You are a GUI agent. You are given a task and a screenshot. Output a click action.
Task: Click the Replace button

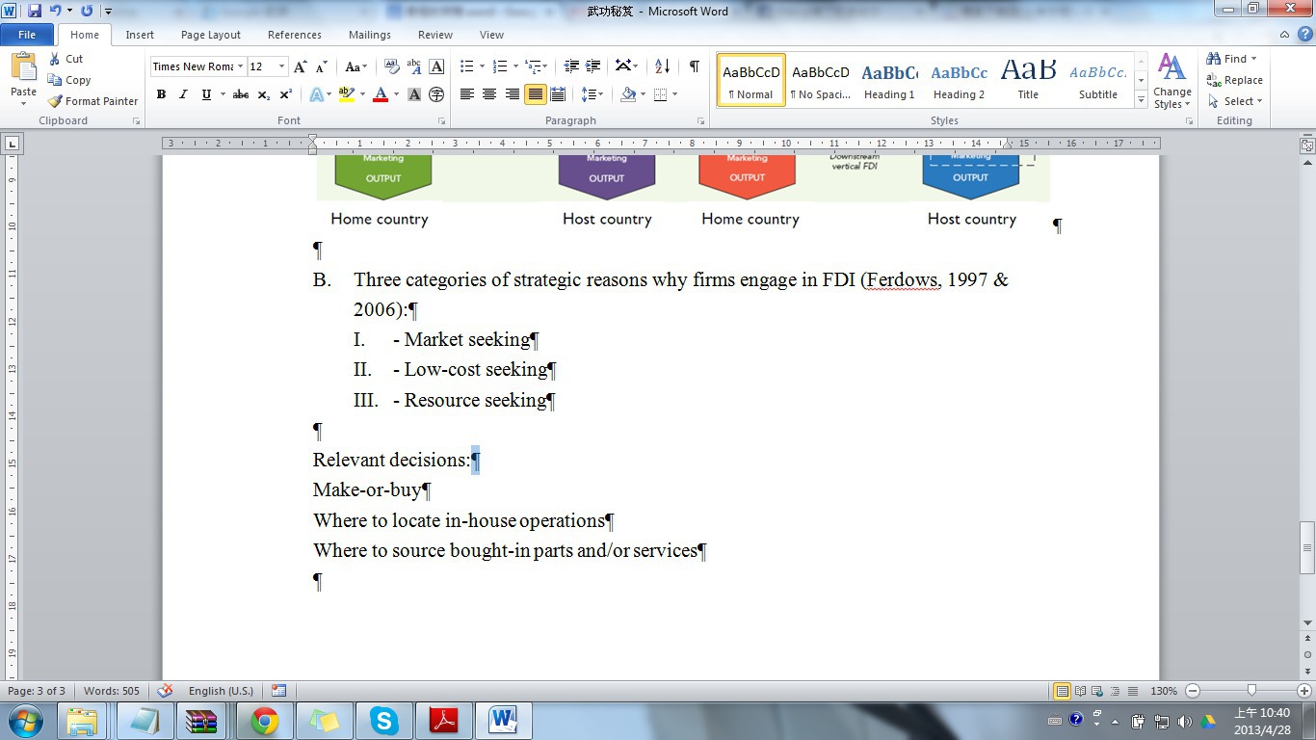1234,80
